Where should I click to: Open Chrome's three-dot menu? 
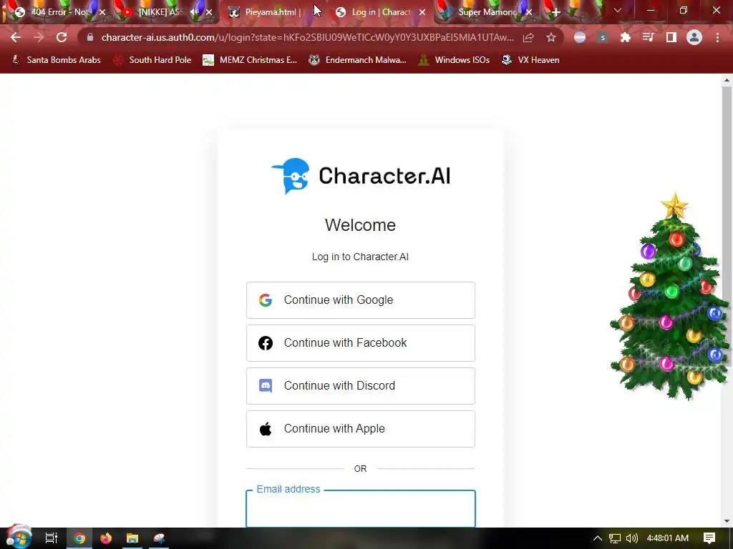click(717, 37)
